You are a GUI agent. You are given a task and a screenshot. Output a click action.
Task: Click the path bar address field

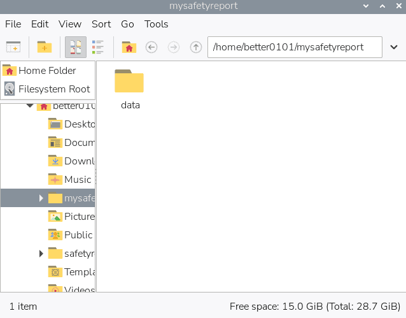pos(294,47)
